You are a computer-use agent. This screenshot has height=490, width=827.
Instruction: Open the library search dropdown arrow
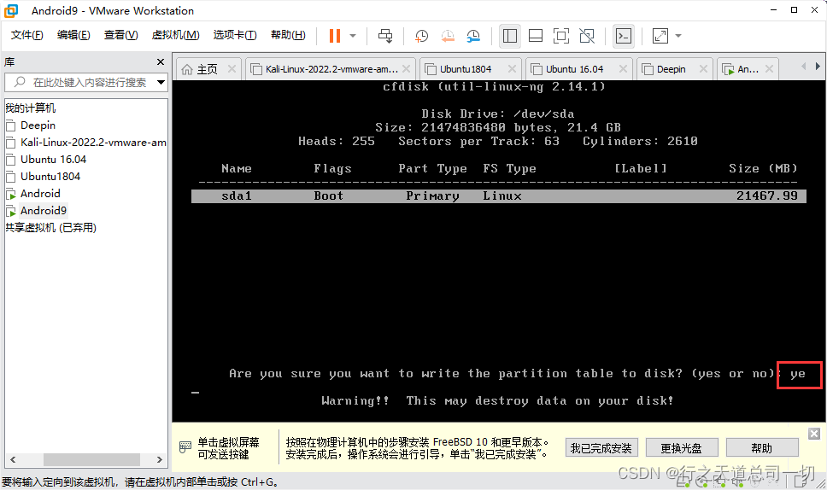pos(161,82)
